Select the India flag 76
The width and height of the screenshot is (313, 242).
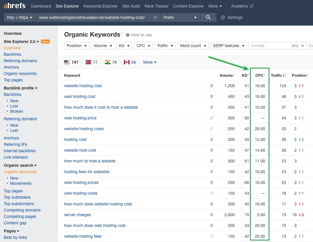pyautogui.click(x=111, y=62)
